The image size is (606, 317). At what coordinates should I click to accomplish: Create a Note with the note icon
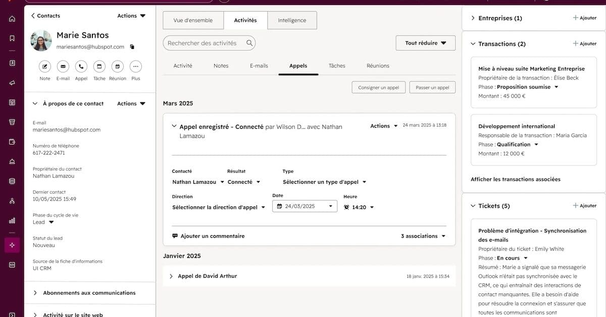point(45,66)
